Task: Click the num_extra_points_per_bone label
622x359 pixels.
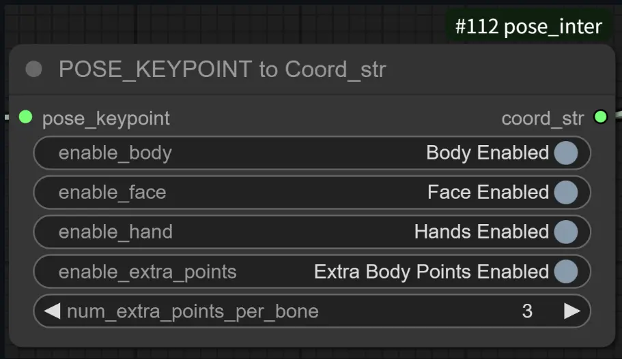Action: pos(193,311)
